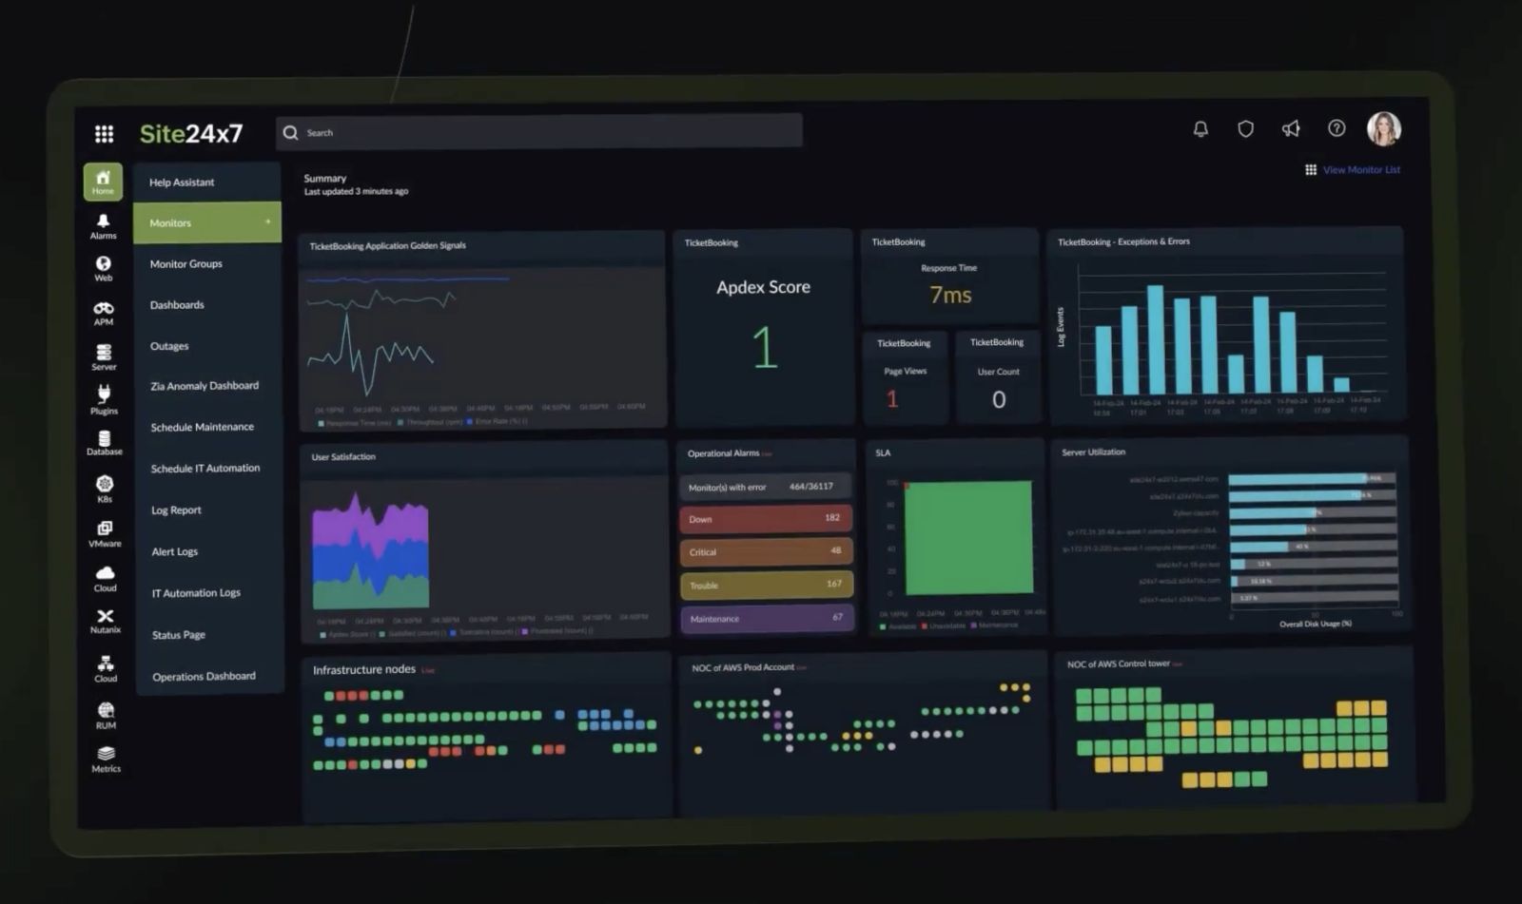1522x904 pixels.
Task: Open Zia Anomaly Dashboard
Action: (x=205, y=386)
